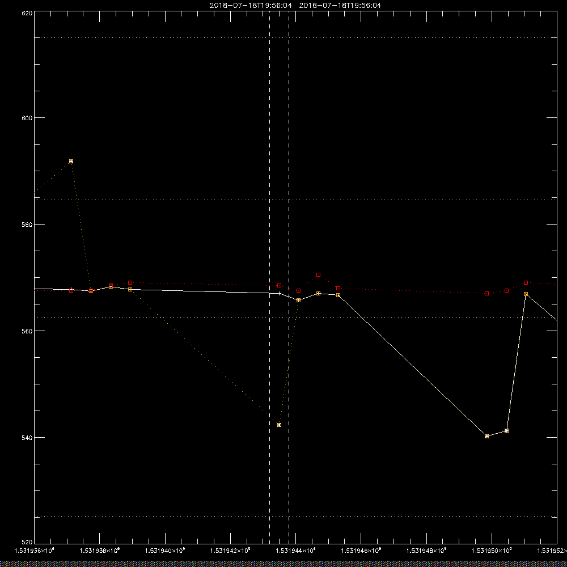567x567 pixels.
Task: Click the 1.531944×10⁹ x-axis label
Action: (x=296, y=551)
